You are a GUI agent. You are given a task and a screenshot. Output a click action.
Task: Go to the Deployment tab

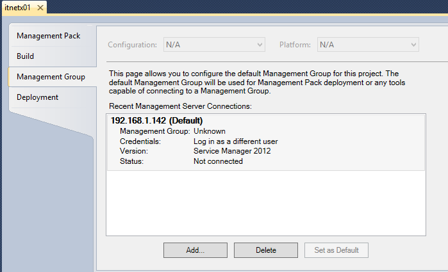pyautogui.click(x=37, y=97)
